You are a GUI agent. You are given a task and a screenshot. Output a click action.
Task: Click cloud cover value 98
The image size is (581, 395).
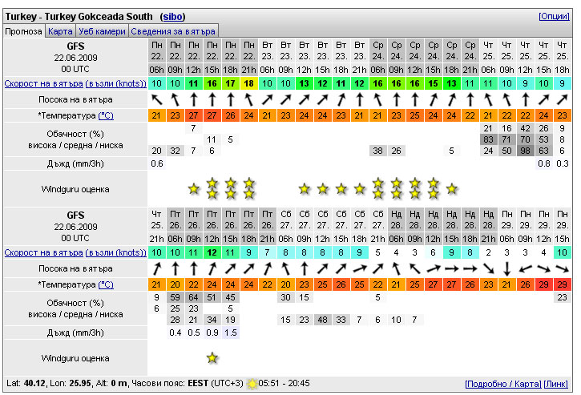pyautogui.click(x=525, y=151)
